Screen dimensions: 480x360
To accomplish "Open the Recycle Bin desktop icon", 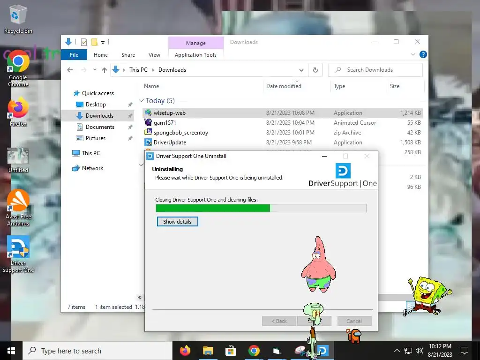I will pyautogui.click(x=18, y=19).
